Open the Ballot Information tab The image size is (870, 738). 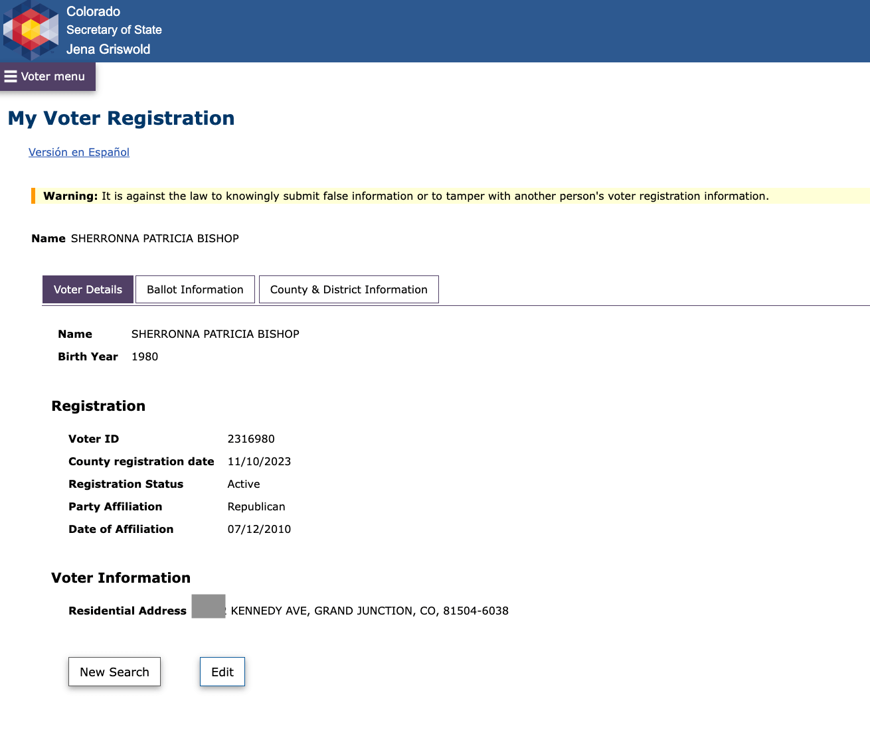(195, 289)
